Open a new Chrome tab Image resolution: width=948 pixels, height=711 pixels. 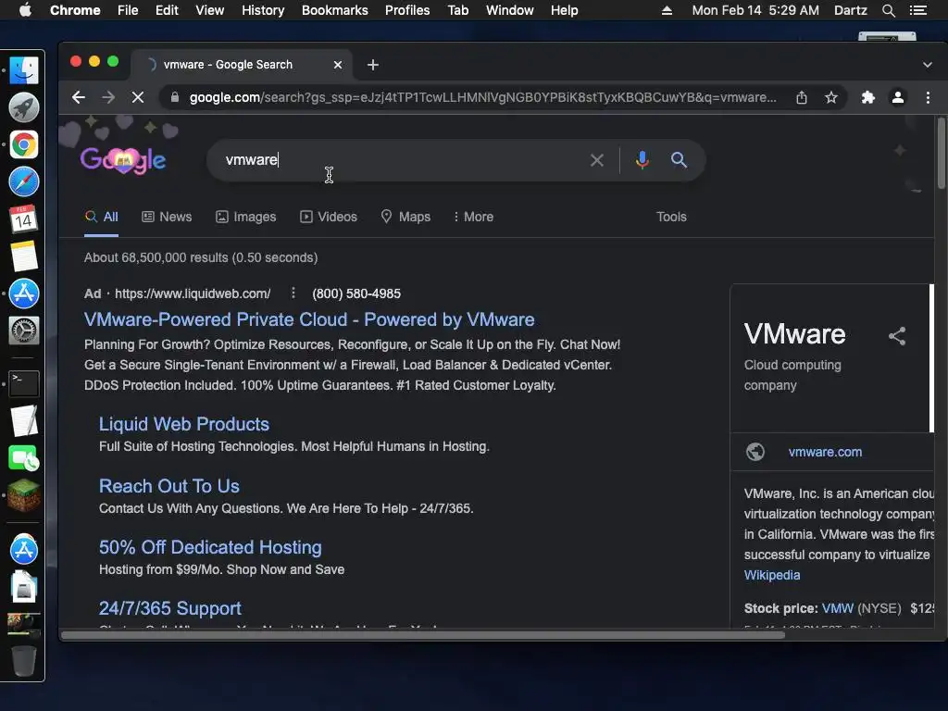(373, 65)
